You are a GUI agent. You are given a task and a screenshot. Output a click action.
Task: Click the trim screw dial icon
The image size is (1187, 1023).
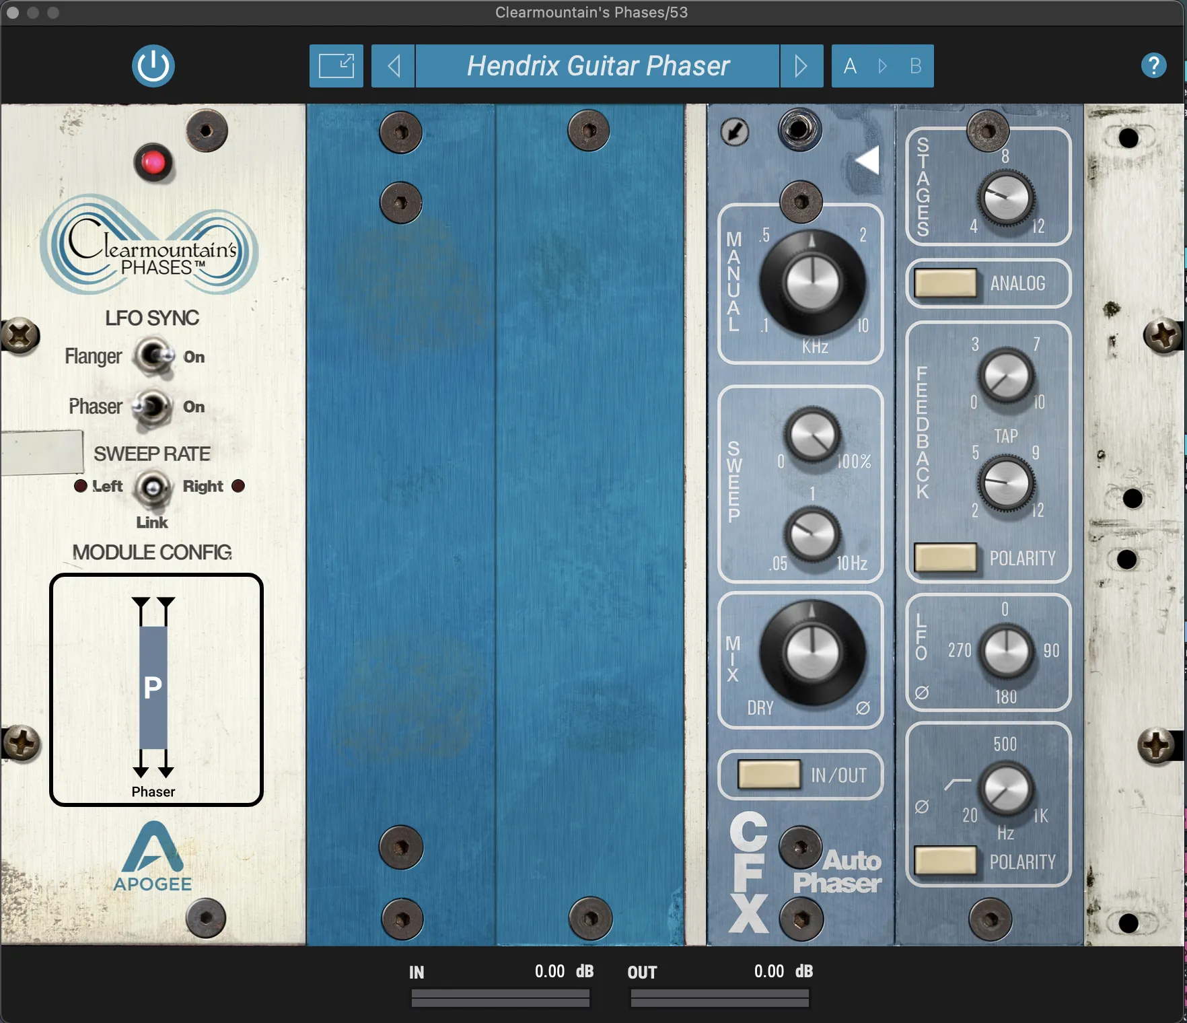pos(734,131)
